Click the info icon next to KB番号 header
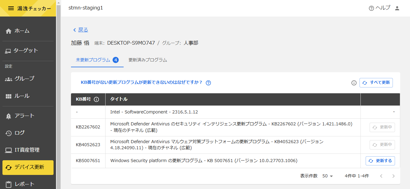This screenshot has height=189, width=410. point(96,99)
